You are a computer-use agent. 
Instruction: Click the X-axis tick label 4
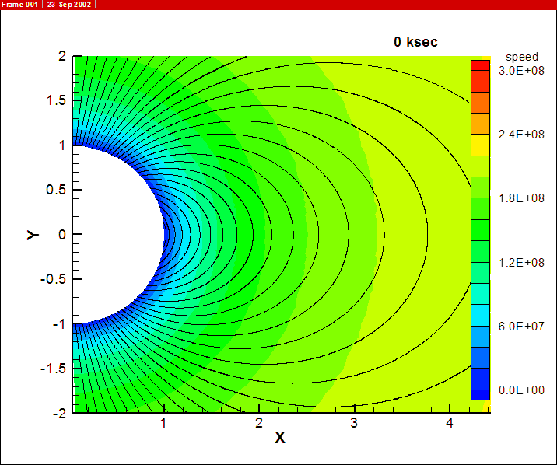click(x=449, y=423)
